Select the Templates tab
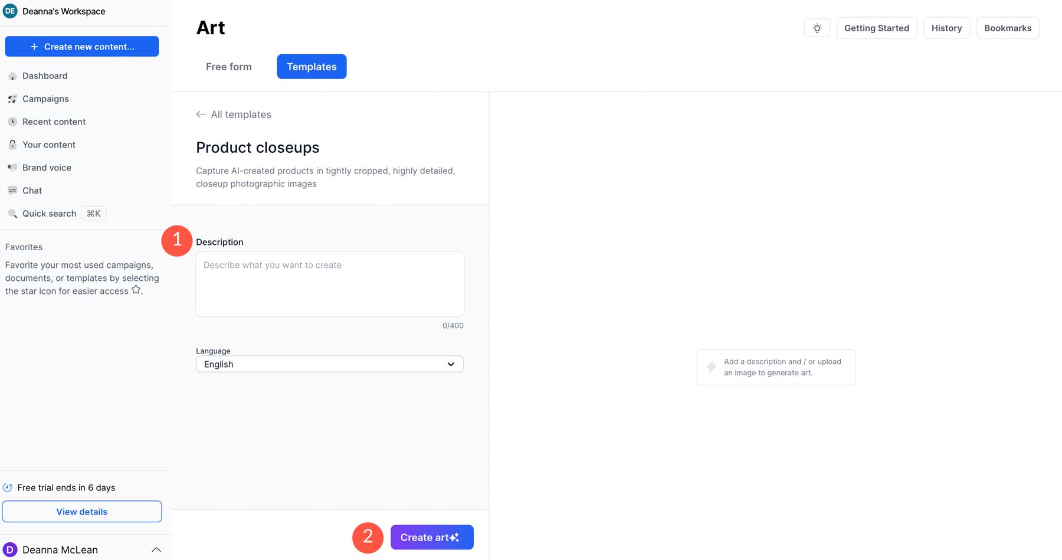The image size is (1062, 560). 311,67
